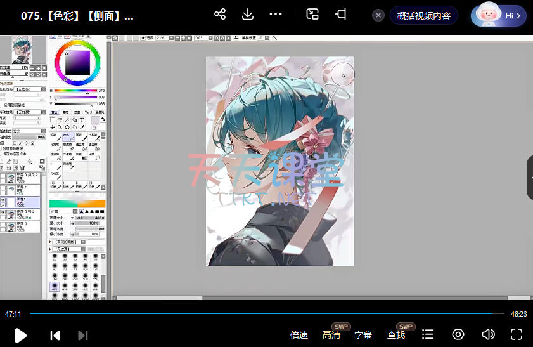Screen dimensions: 533x347
Task: Open the three-dot more options menu
Action: click(276, 15)
